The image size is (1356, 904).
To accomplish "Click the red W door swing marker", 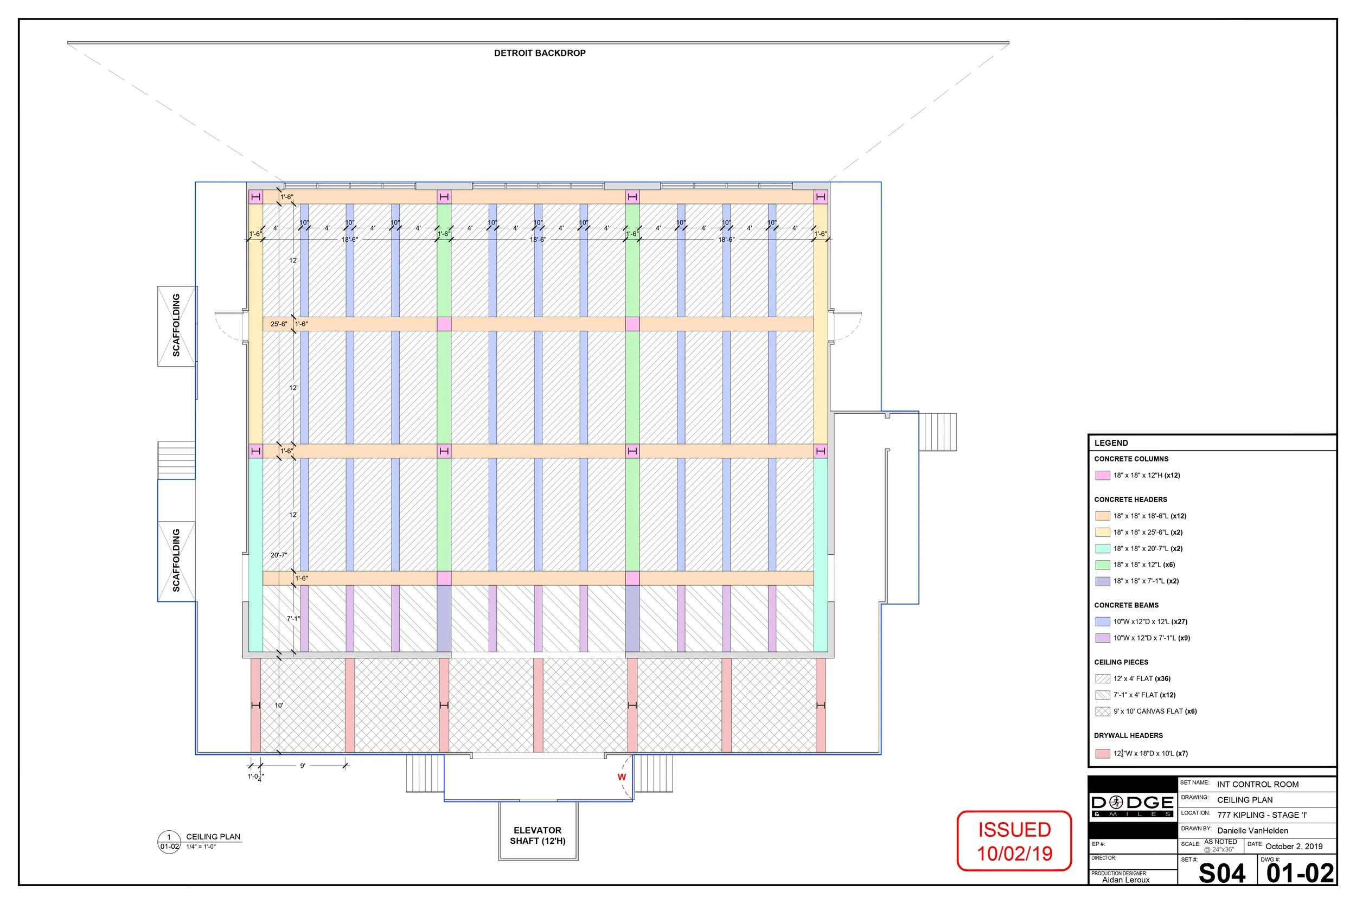I will coord(622,777).
